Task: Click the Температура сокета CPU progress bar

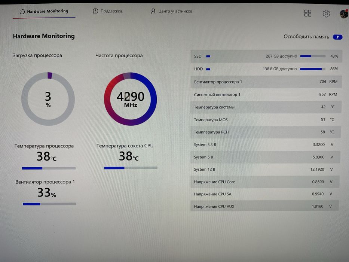Action: (x=131, y=168)
